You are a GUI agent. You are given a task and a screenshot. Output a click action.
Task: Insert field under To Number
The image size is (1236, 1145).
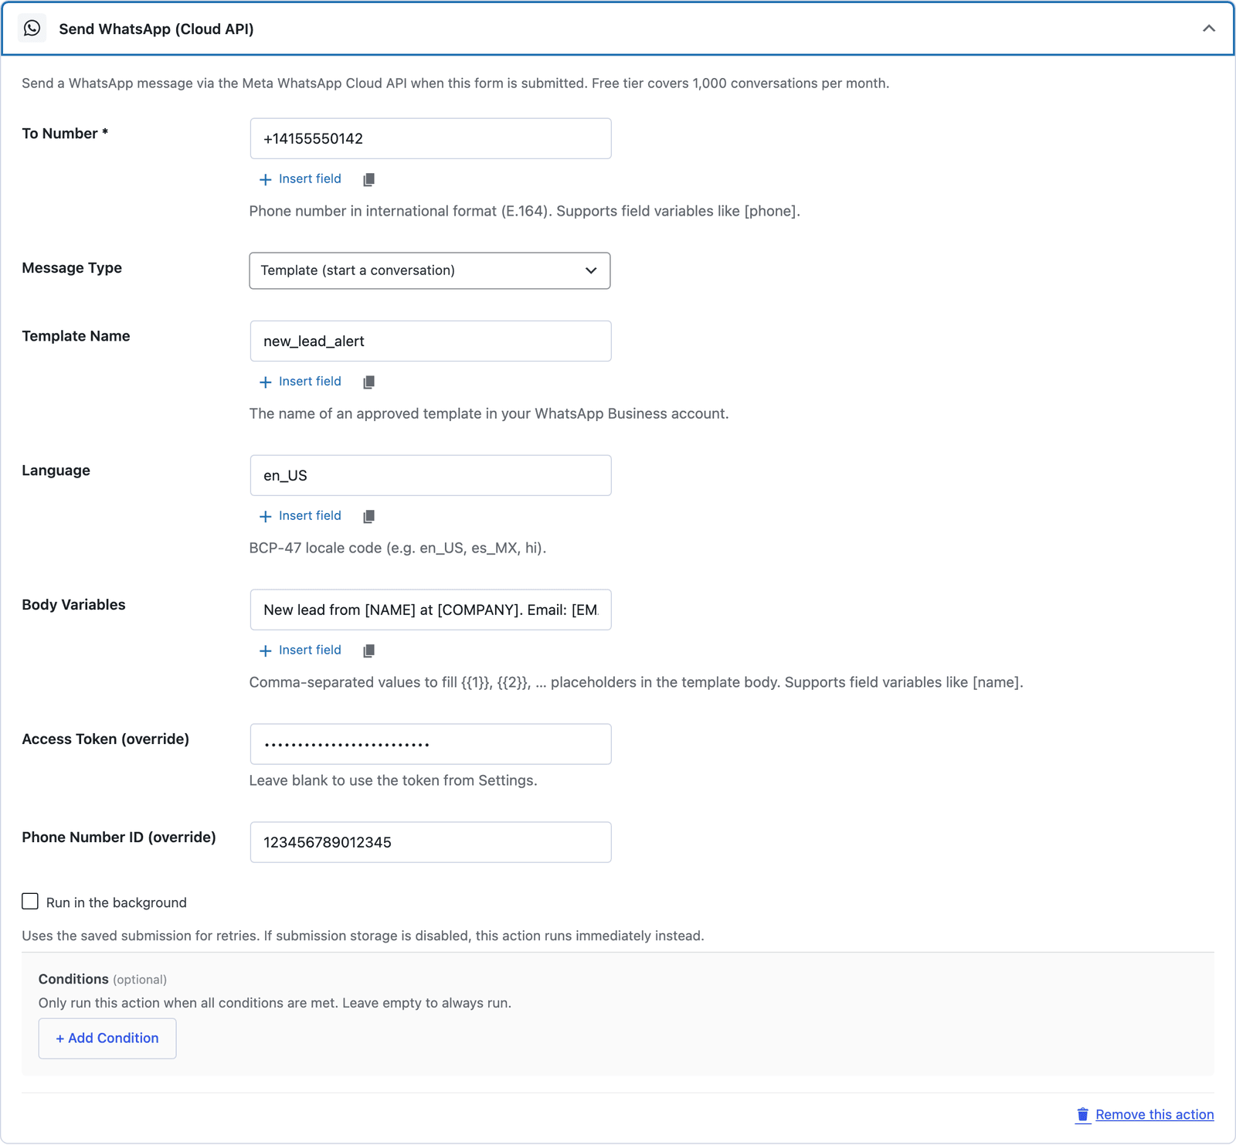[310, 178]
